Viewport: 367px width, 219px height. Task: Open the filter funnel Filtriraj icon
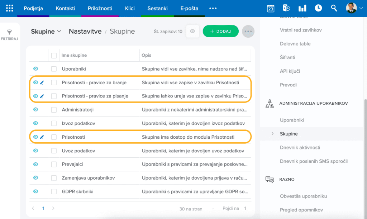pyautogui.click(x=10, y=33)
